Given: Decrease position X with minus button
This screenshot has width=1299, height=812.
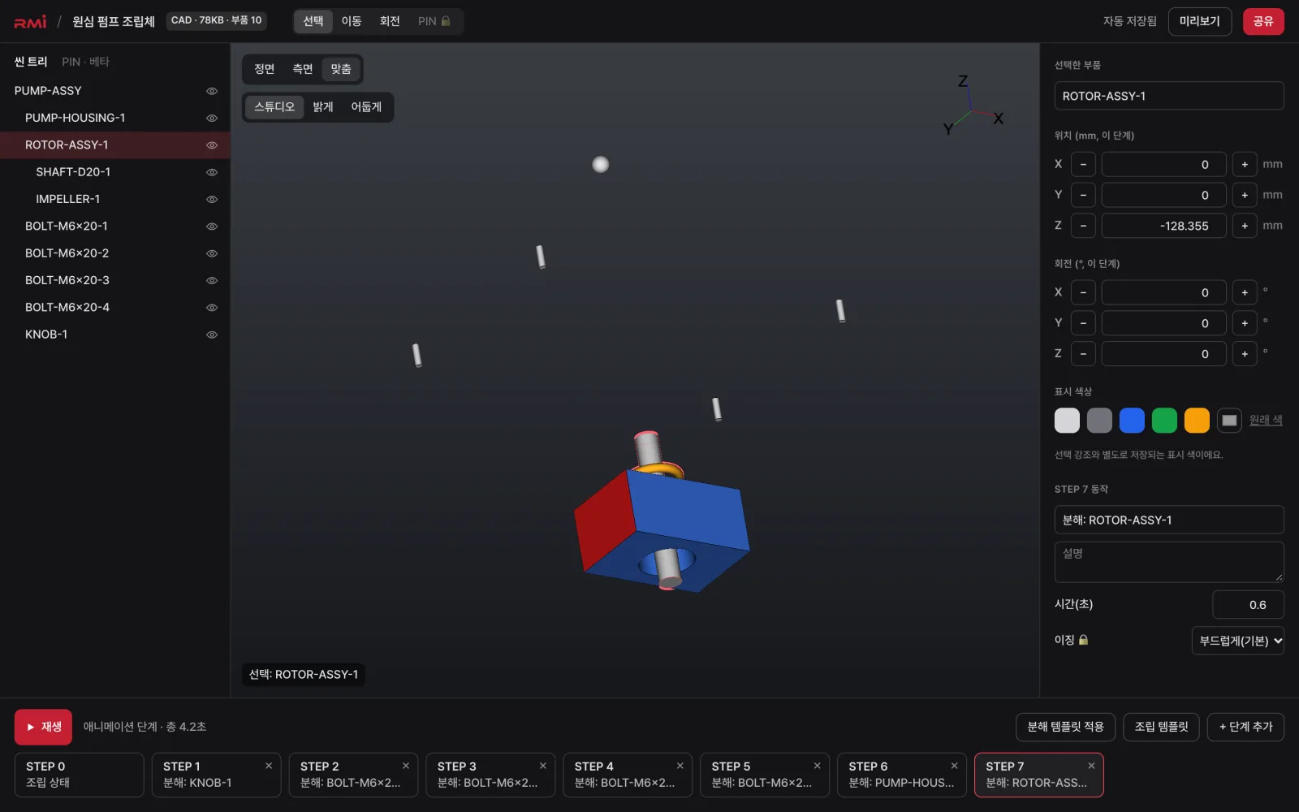Looking at the screenshot, I should [x=1083, y=164].
